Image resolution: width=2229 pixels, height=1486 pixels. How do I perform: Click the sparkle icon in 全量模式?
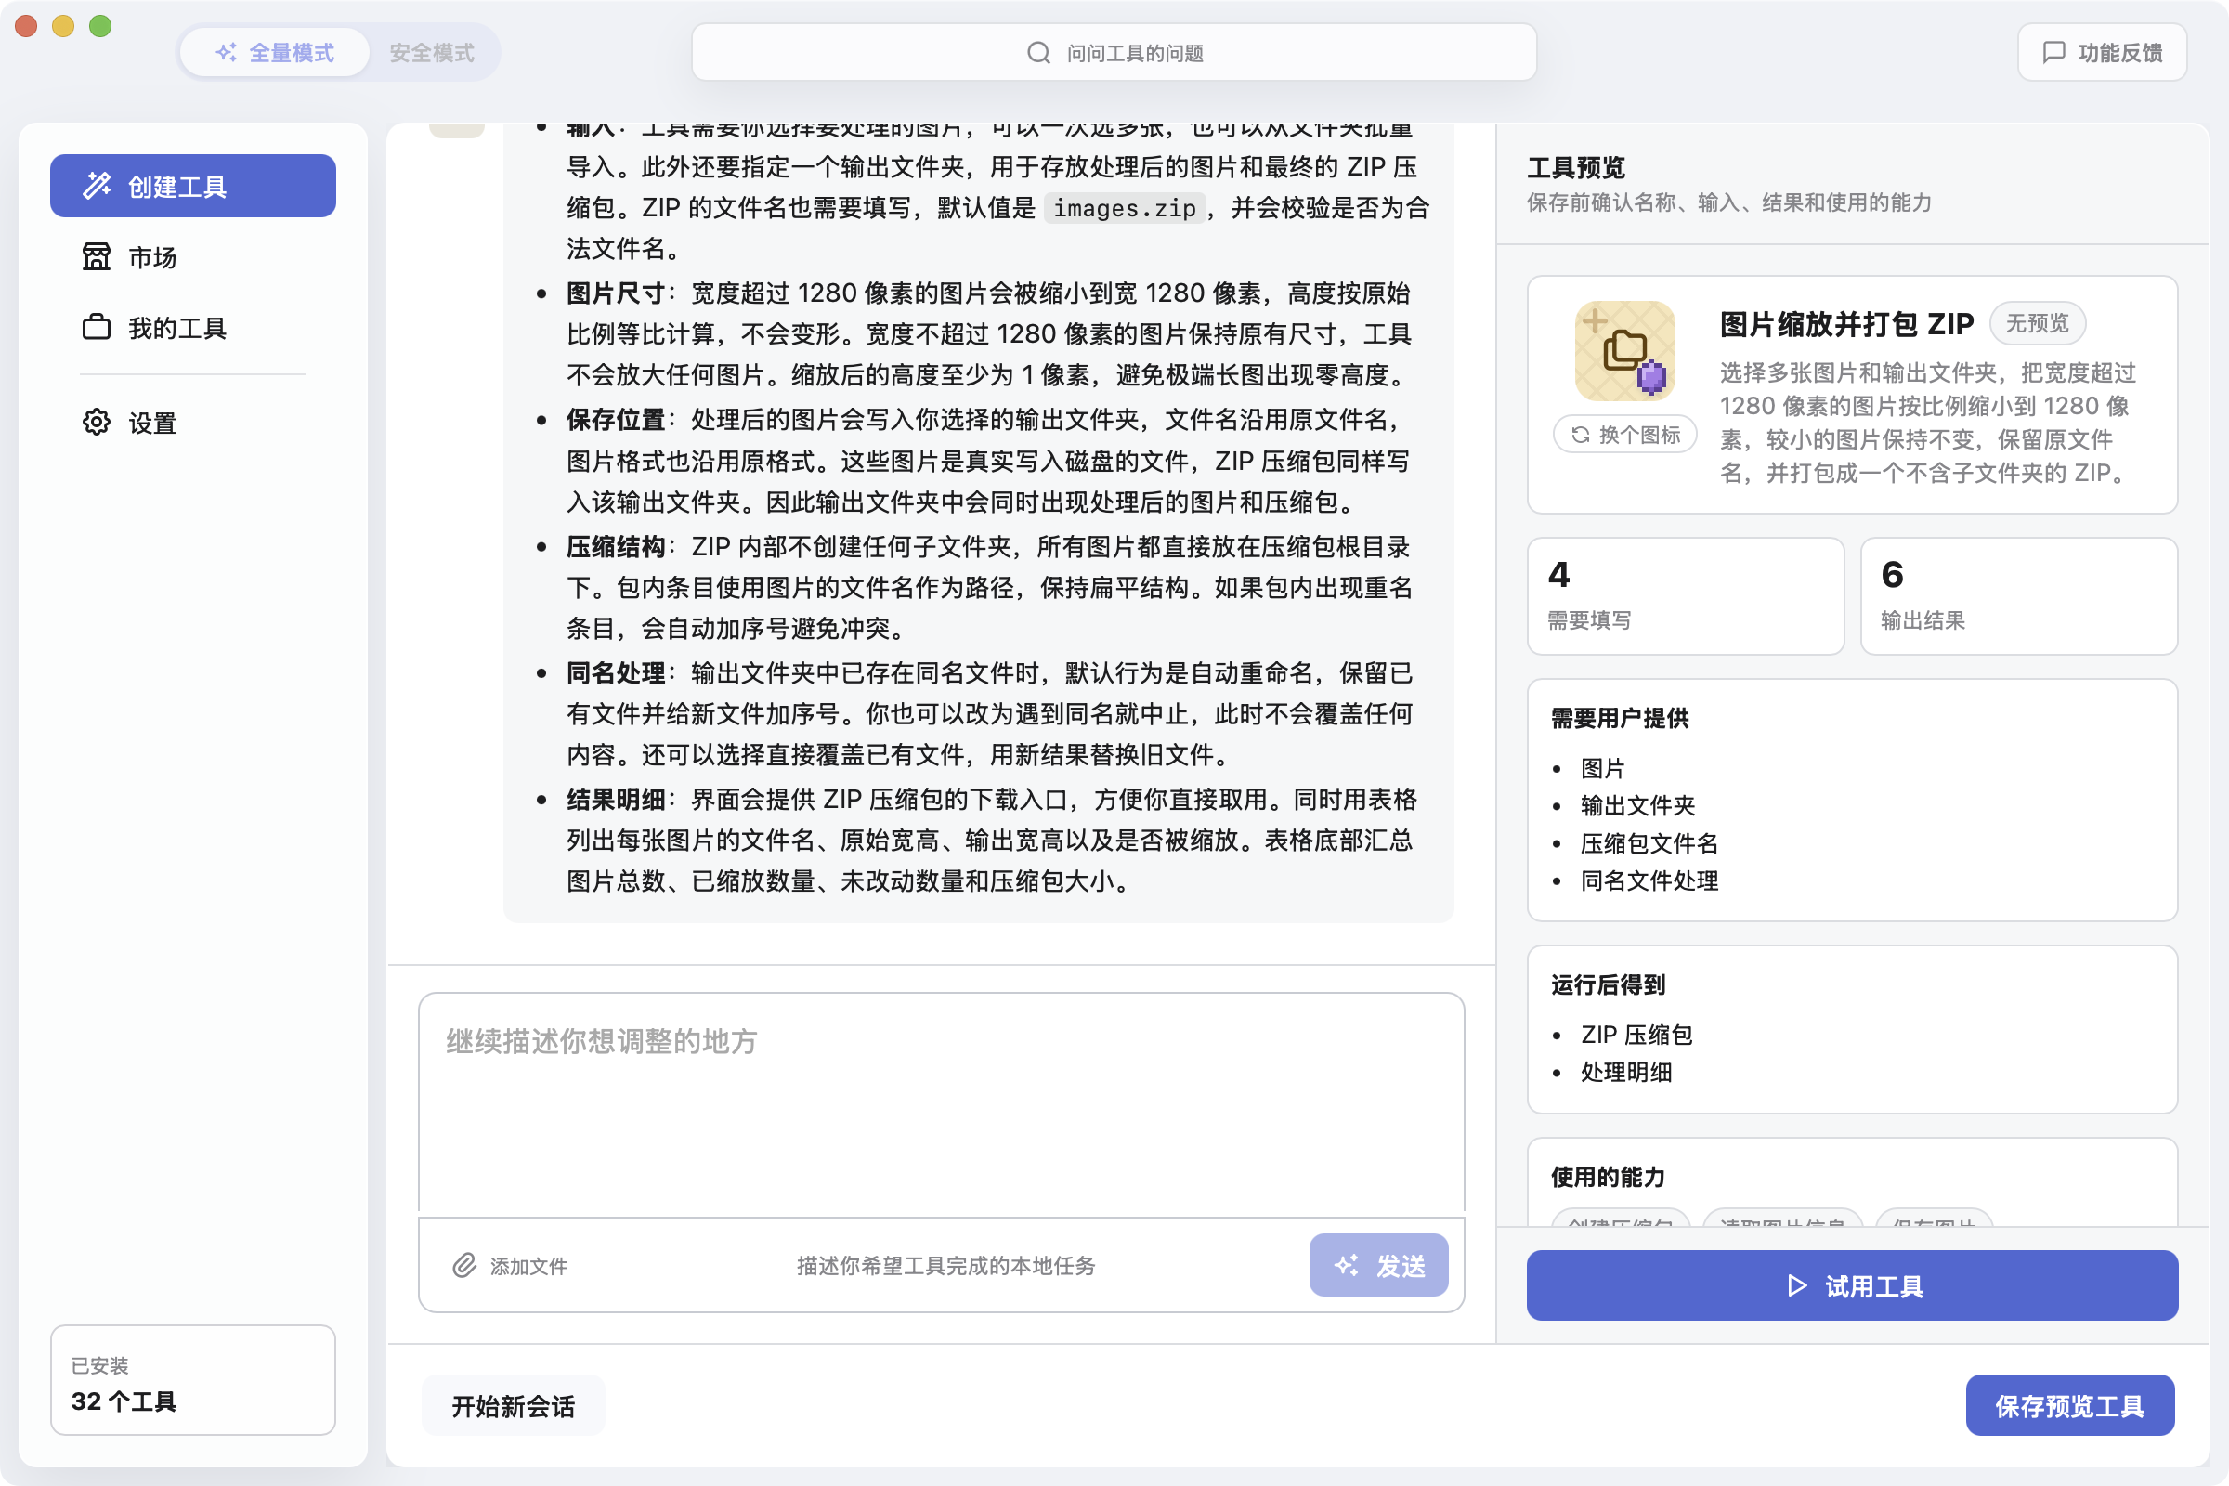[x=227, y=52]
